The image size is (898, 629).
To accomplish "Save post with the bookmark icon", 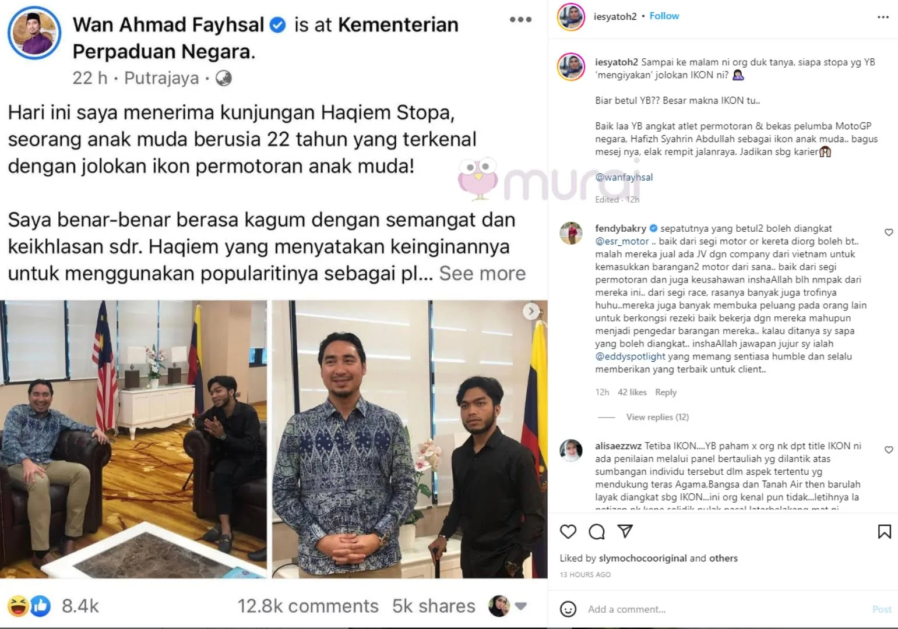I will (884, 531).
